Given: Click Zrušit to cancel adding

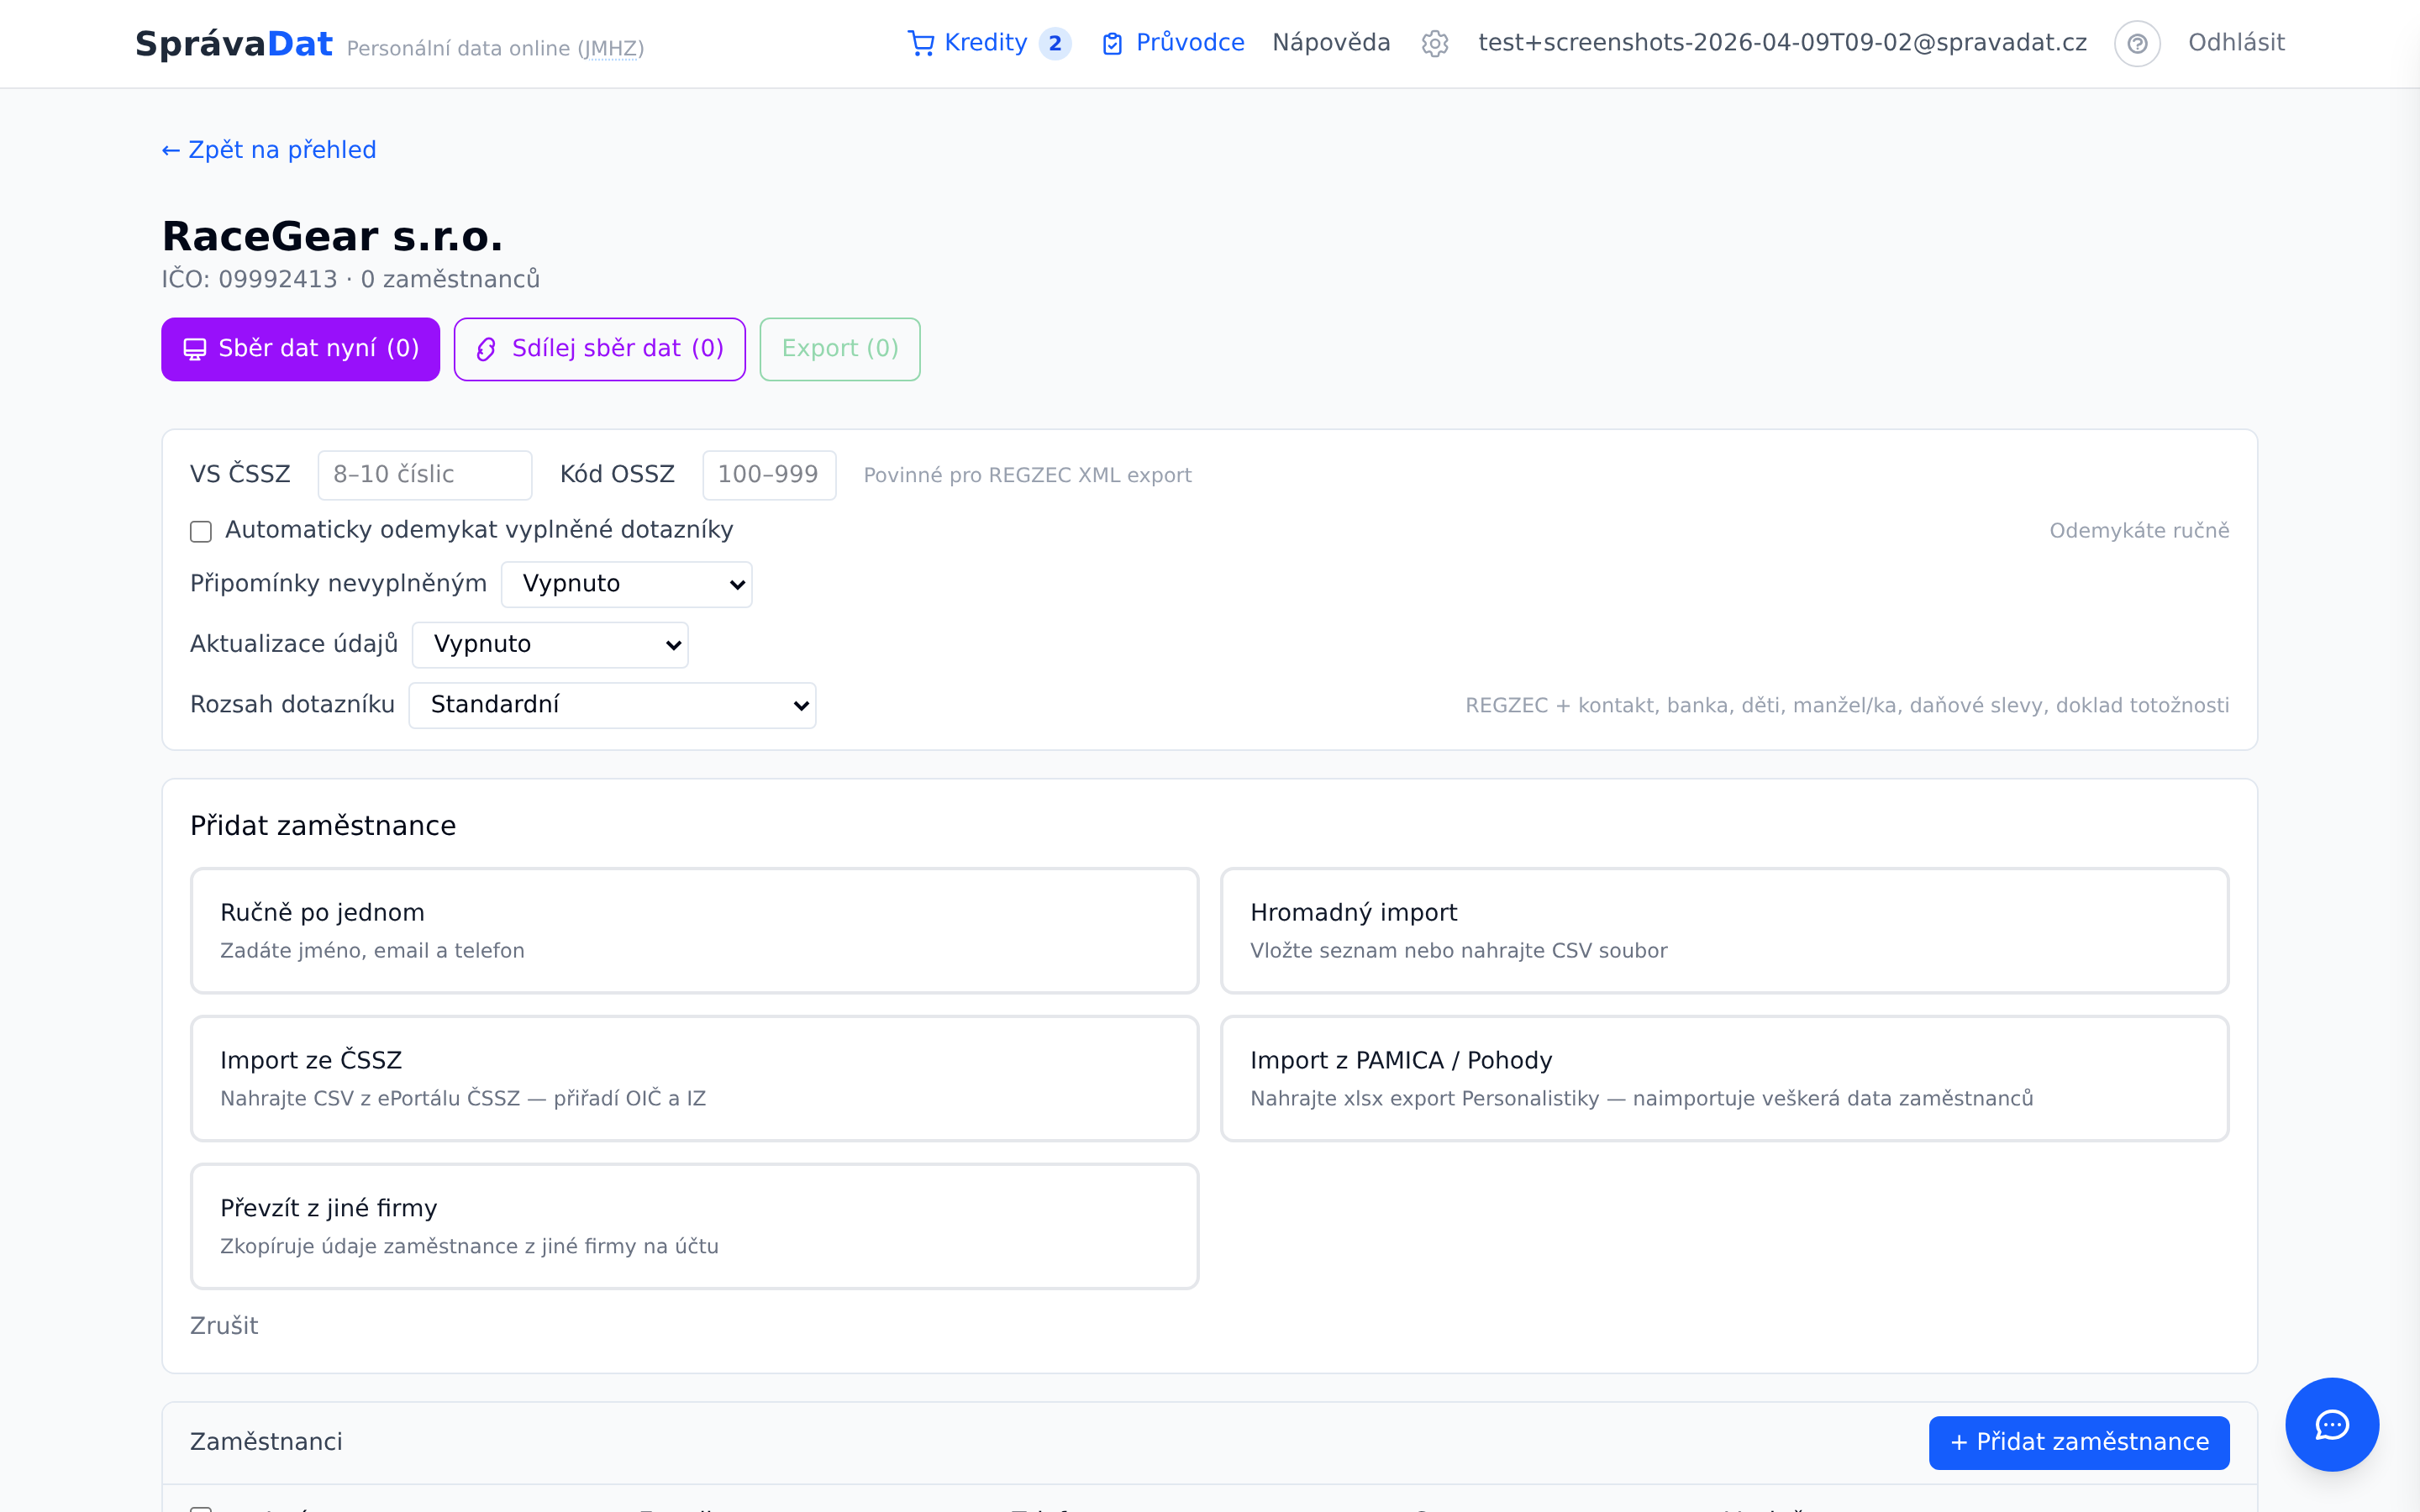Looking at the screenshot, I should pos(224,1326).
